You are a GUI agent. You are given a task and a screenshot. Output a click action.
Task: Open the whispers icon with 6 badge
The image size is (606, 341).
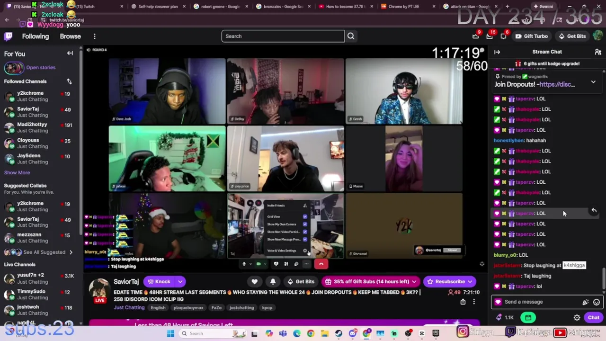pyautogui.click(x=504, y=36)
